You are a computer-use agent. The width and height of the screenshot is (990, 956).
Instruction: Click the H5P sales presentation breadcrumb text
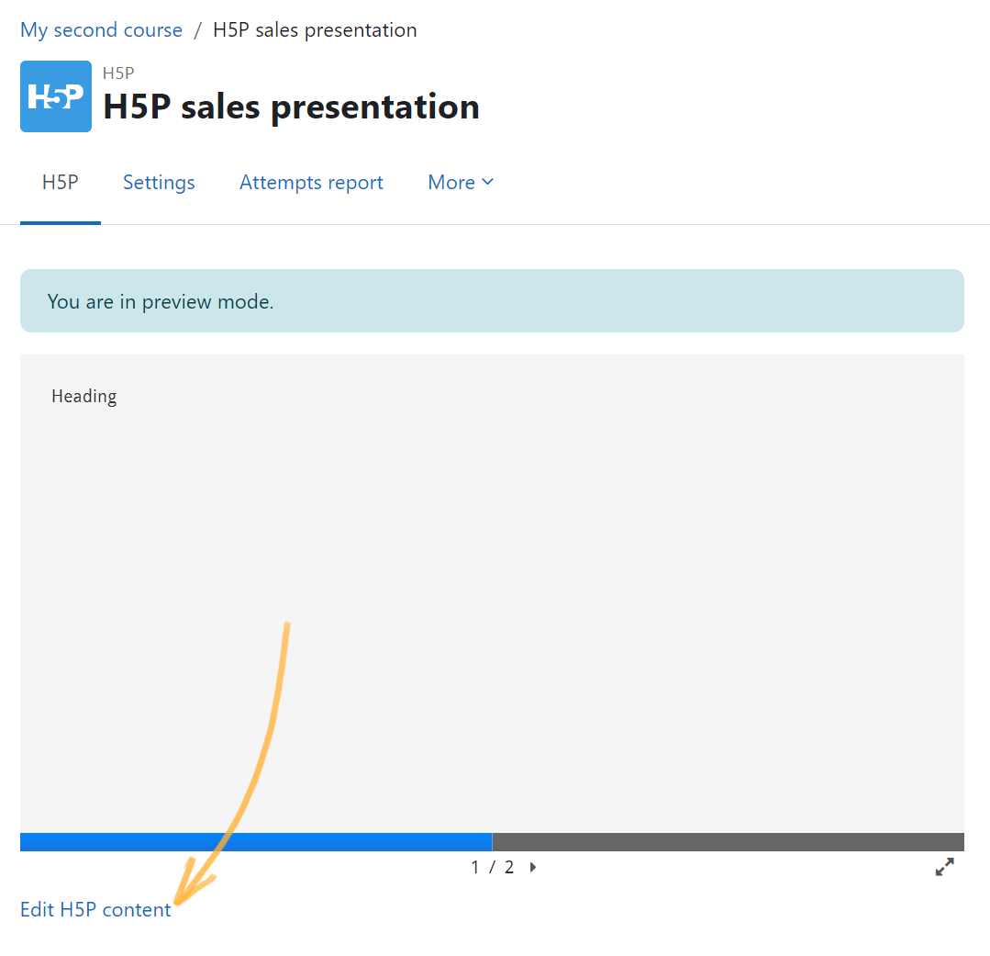point(315,29)
